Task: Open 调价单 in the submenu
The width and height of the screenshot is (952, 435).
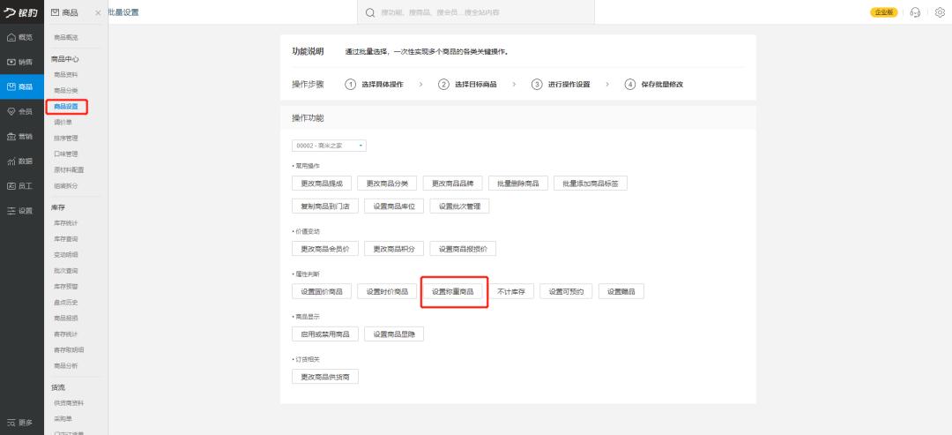Action: pyautogui.click(x=63, y=122)
